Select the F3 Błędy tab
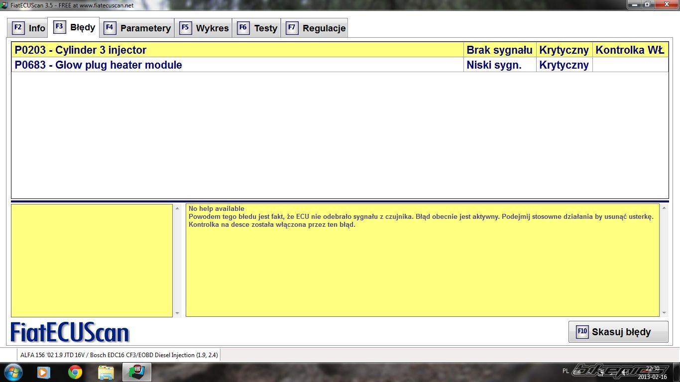The height and width of the screenshot is (382, 680). pos(75,27)
